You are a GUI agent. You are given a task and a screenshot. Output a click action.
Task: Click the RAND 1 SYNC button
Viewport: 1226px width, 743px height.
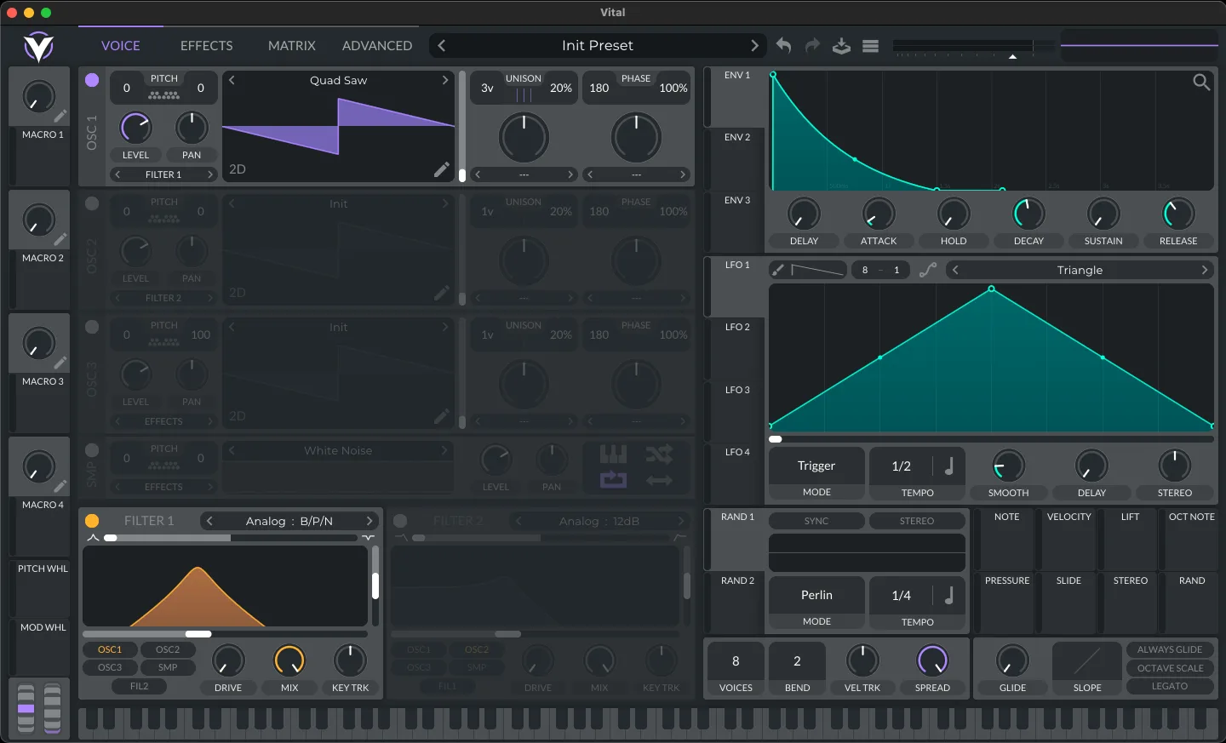coord(816,521)
